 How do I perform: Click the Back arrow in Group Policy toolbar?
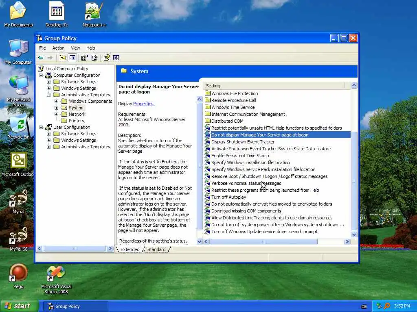coord(41,58)
